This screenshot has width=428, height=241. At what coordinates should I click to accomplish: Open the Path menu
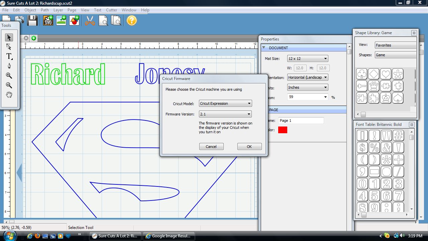45,10
